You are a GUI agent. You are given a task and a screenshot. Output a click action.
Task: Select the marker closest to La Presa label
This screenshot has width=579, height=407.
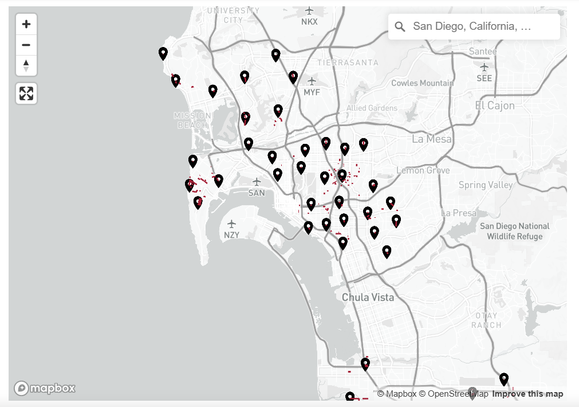tap(396, 221)
